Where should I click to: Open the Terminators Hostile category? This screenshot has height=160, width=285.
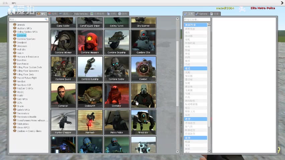click(27, 117)
